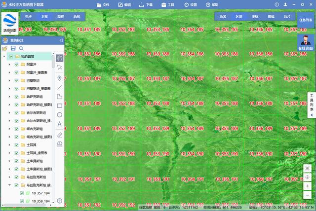Click the 区划 button
This screenshot has height=211, width=316.
point(239,16)
